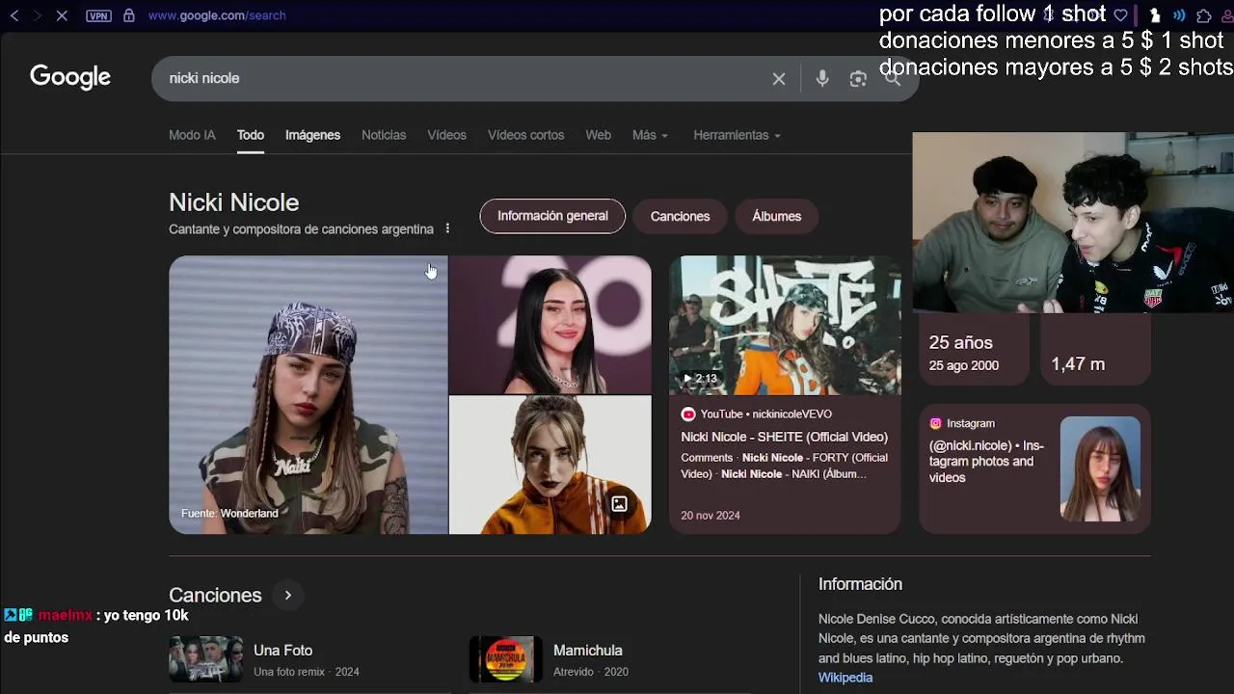Viewport: 1234px width, 694px height.
Task: Open the camouflage outfit photo from Wonderland
Action: (x=308, y=394)
